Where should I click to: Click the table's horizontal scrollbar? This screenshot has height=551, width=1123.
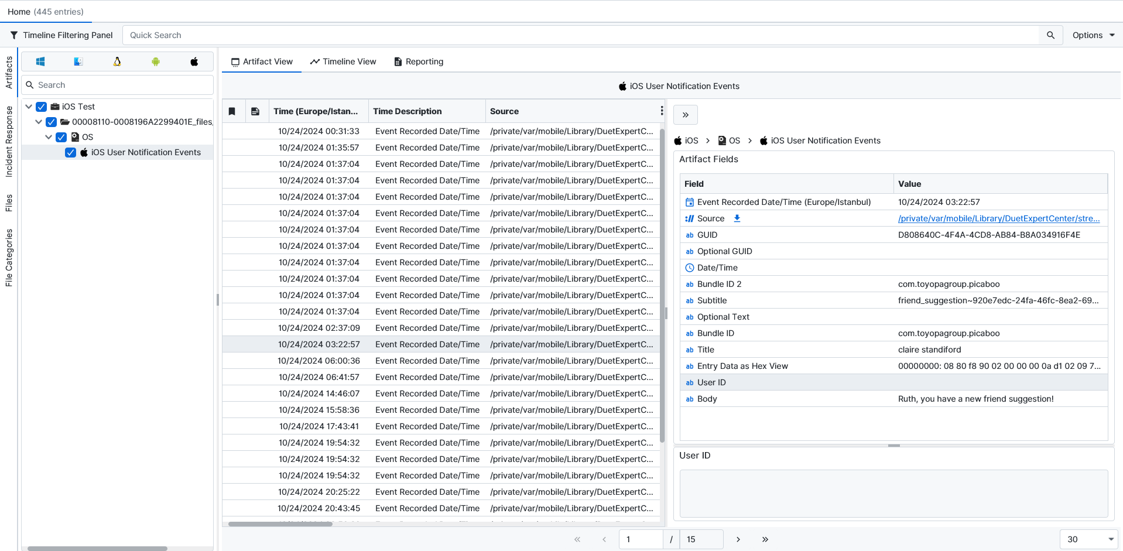tap(280, 524)
